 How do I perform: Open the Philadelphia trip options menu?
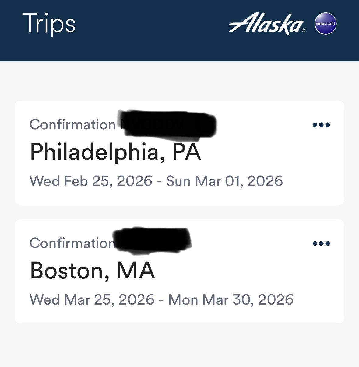coord(321,125)
